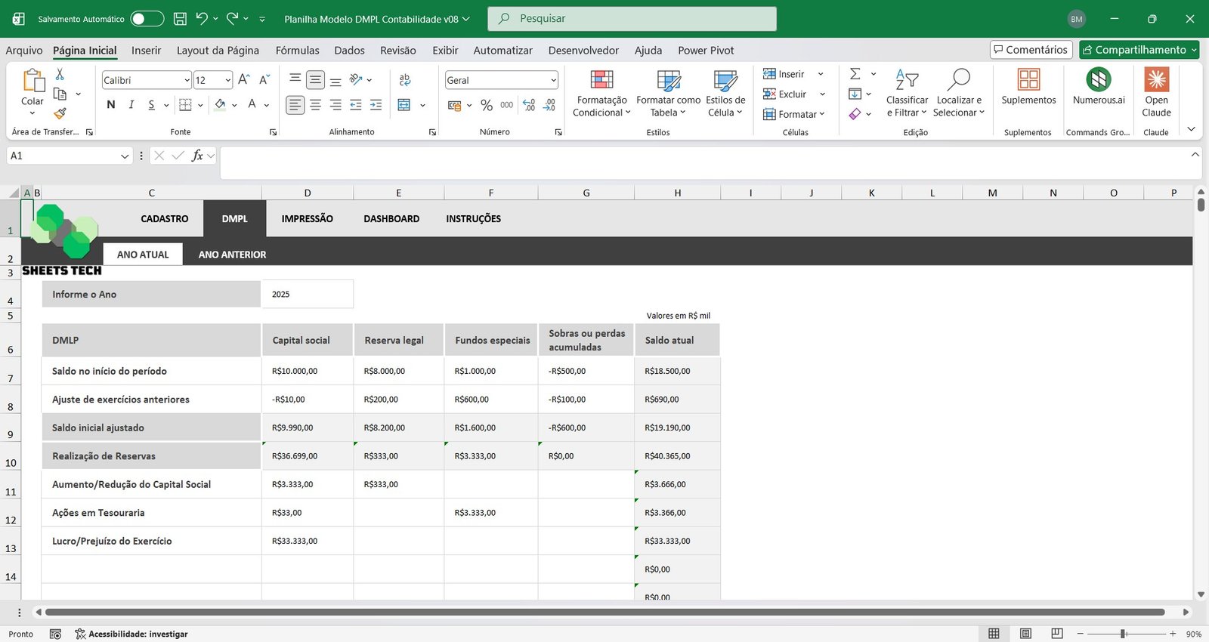Open the Fórmulas ribbon tab

click(297, 51)
